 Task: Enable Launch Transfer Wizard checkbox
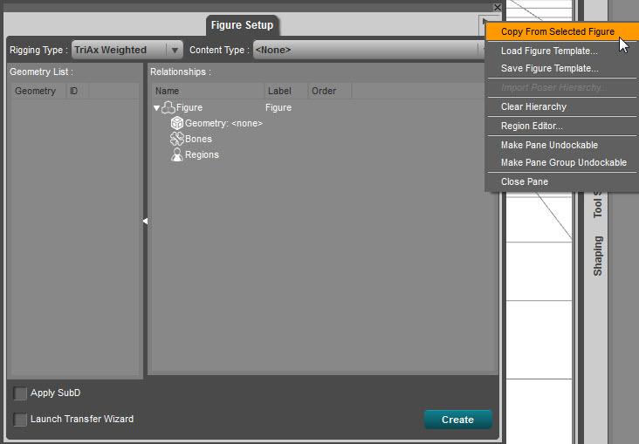pyautogui.click(x=20, y=420)
